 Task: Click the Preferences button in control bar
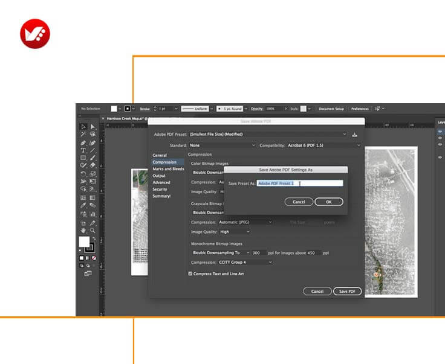tap(360, 109)
